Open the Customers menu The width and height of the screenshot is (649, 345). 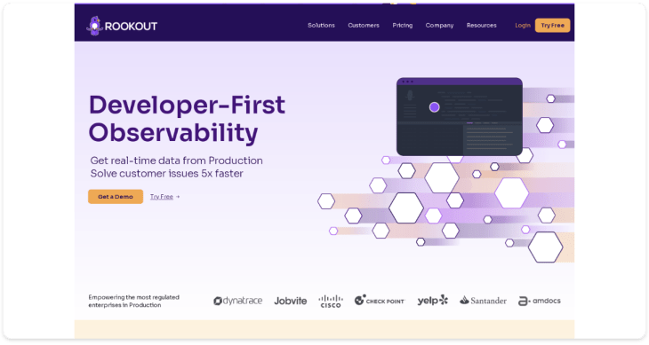(364, 25)
